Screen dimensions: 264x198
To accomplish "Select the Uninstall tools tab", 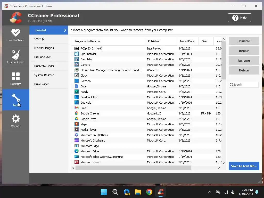I will point(49,30).
